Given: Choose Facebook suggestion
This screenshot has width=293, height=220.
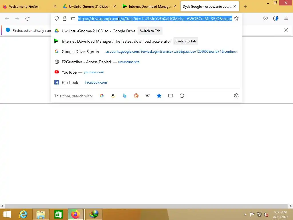Looking at the screenshot, I should tap(146, 82).
